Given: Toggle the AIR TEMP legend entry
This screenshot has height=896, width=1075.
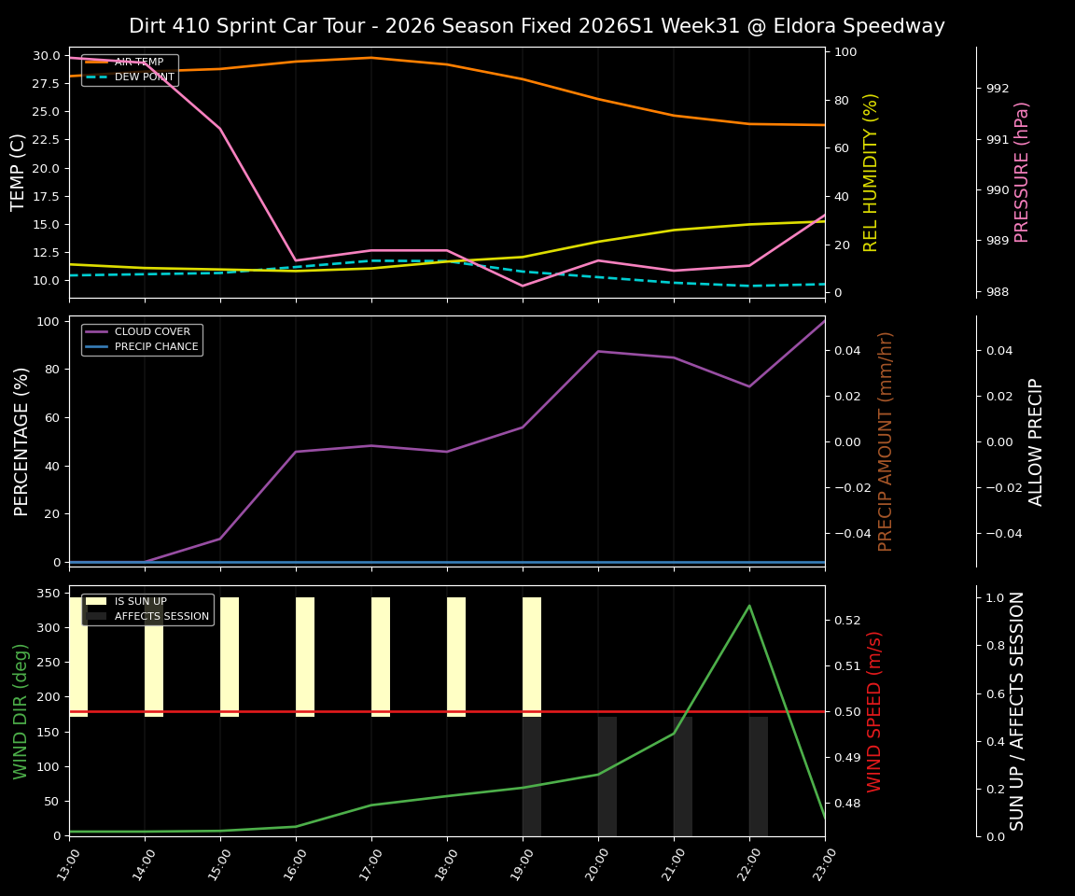Looking at the screenshot, I should (x=140, y=62).
